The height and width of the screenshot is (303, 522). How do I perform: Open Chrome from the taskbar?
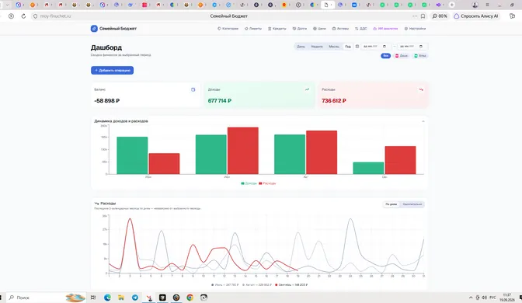pyautogui.click(x=190, y=298)
